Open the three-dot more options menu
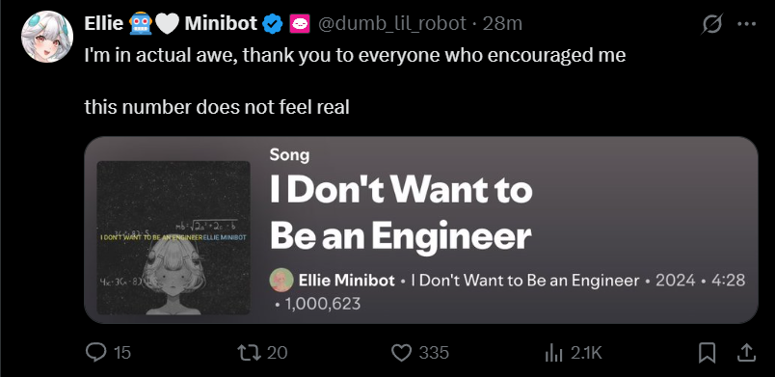The height and width of the screenshot is (377, 775). coord(746,24)
